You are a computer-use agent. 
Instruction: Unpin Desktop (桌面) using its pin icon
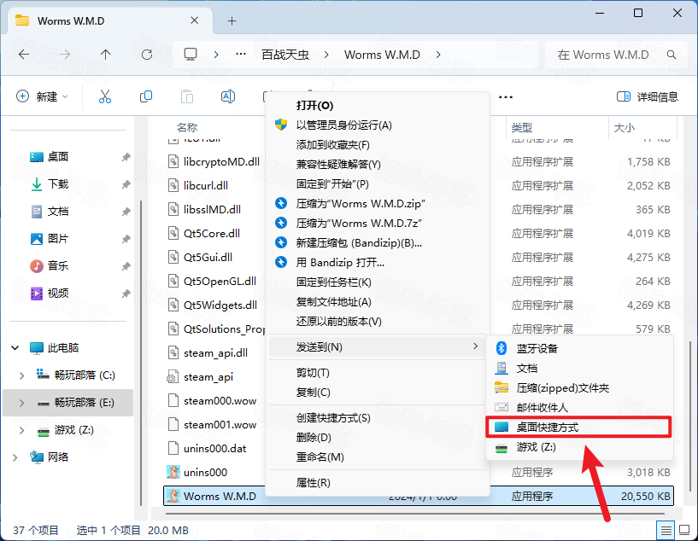(126, 157)
